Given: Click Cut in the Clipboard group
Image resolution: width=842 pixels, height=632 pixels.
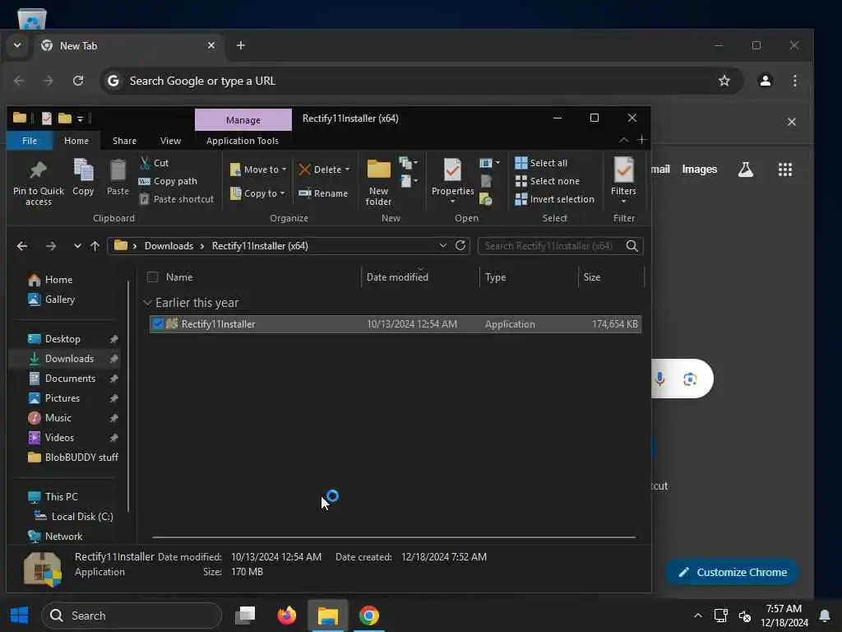Looking at the screenshot, I should 154,163.
